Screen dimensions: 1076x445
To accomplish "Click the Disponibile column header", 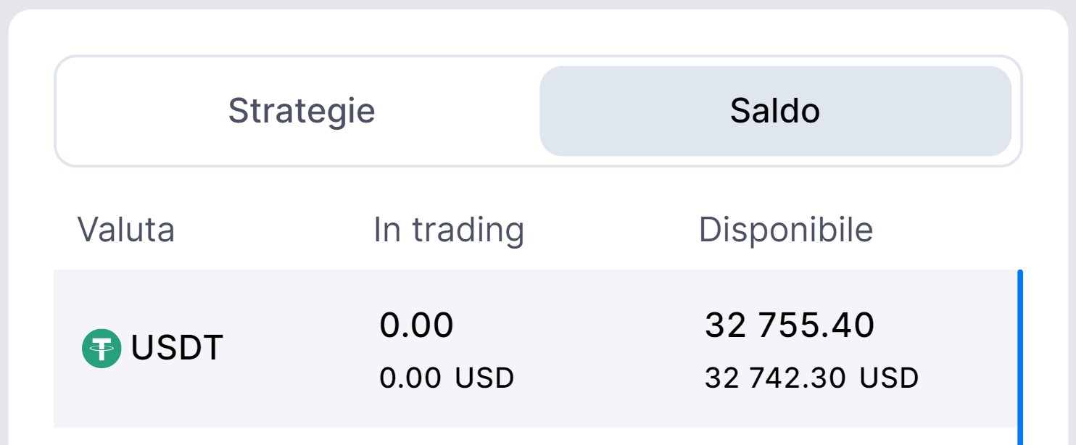I will click(786, 230).
